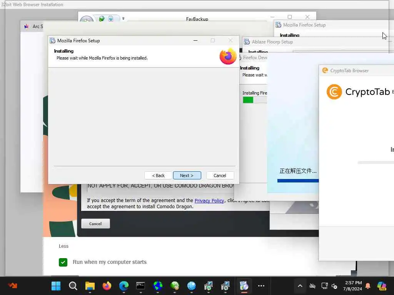Uncheck Run when my computer starts

[63, 262]
